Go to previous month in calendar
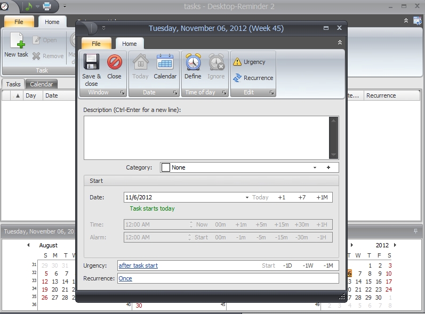This screenshot has width=425, height=314. point(28,245)
